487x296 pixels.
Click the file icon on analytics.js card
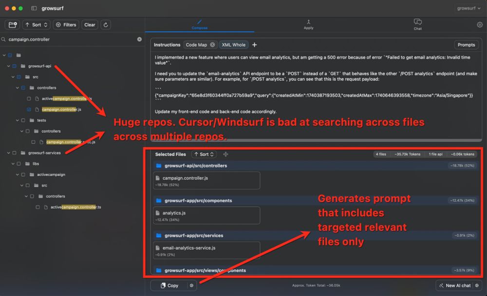[x=157, y=213]
